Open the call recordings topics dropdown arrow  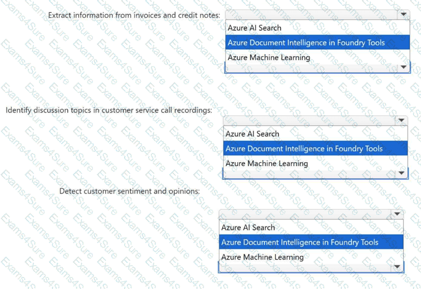pyautogui.click(x=401, y=120)
